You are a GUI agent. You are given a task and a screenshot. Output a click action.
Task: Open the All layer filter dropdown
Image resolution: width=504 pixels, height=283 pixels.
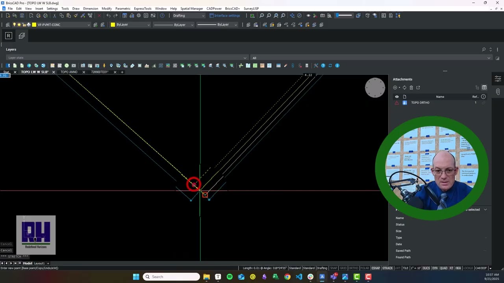(371, 58)
